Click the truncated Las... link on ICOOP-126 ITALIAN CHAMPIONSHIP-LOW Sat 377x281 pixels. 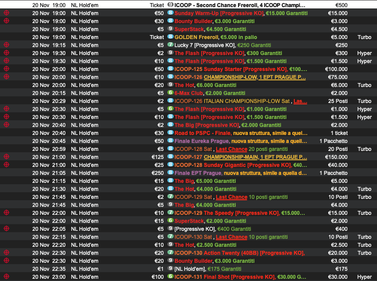(x=300, y=101)
